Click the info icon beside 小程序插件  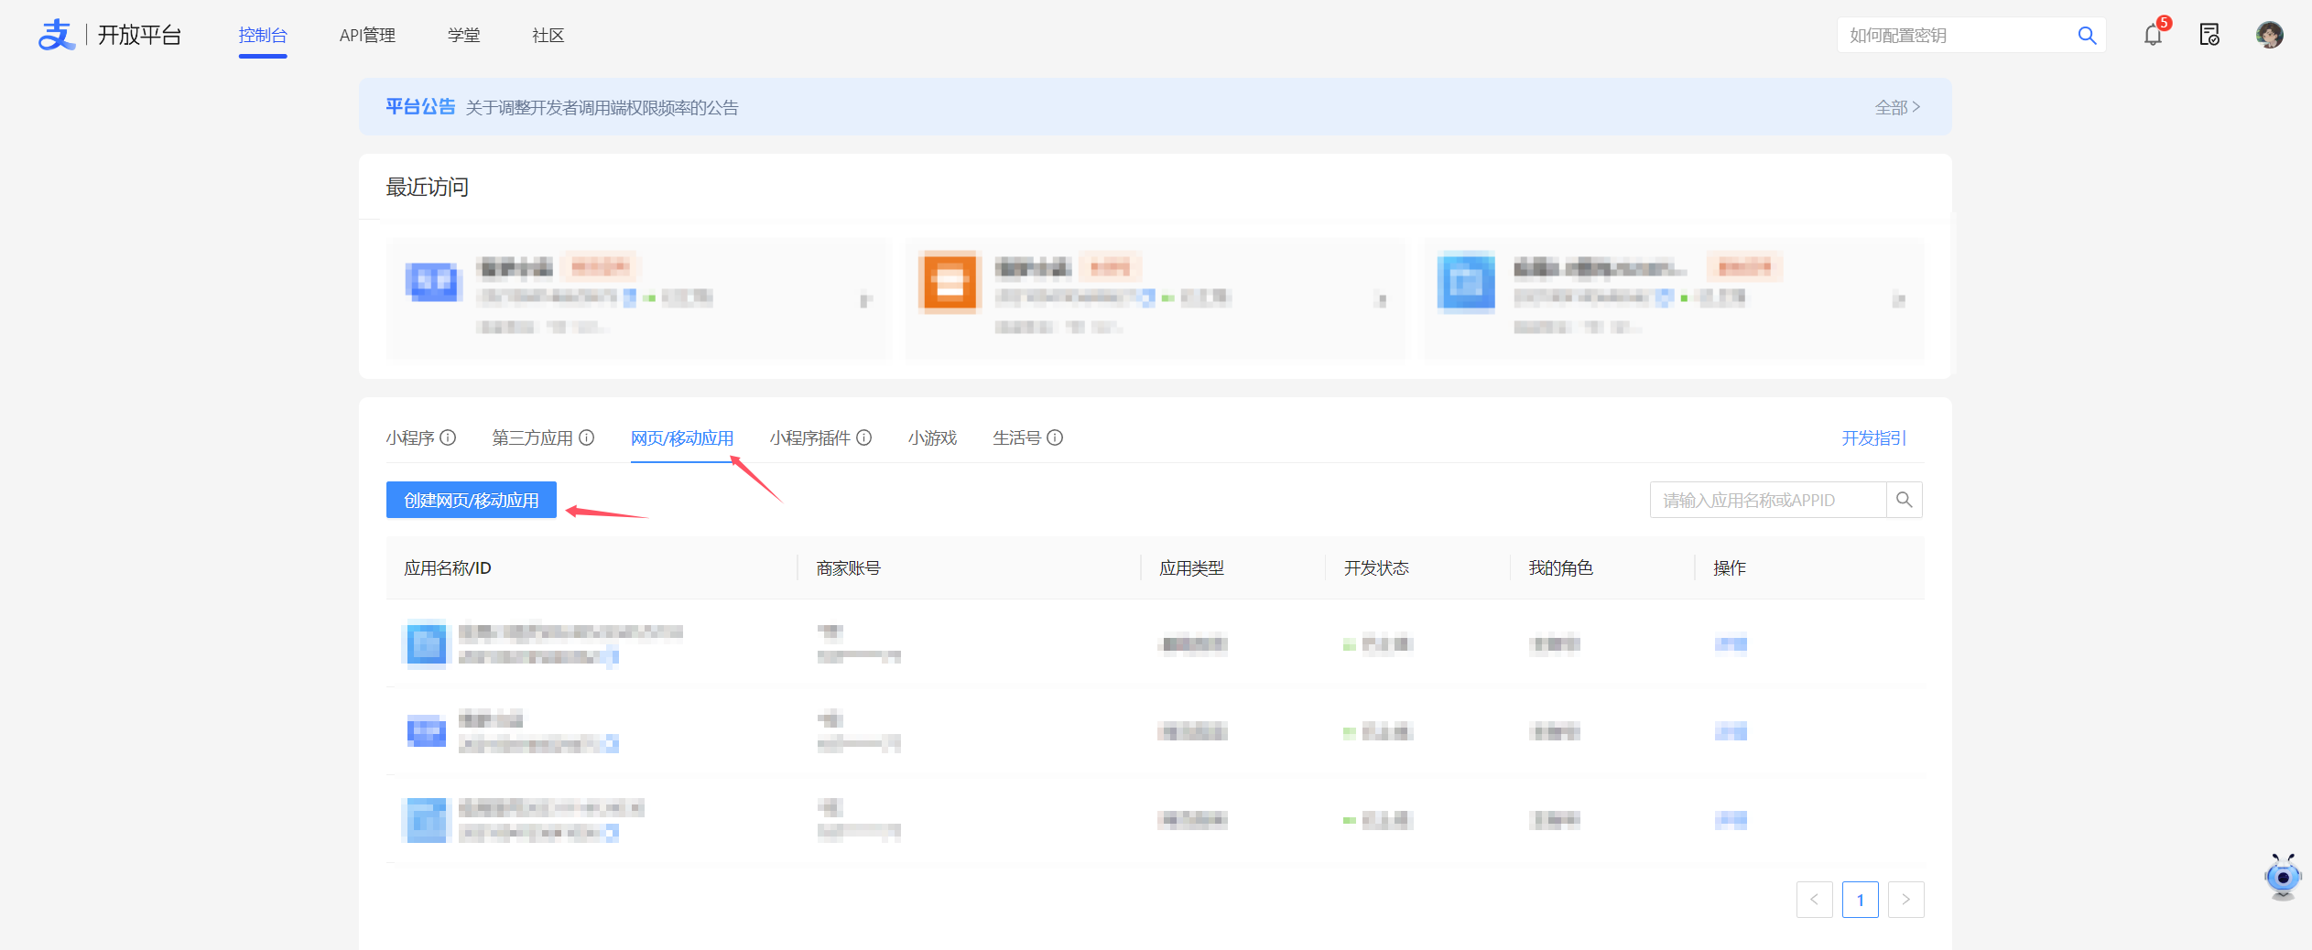point(864,437)
